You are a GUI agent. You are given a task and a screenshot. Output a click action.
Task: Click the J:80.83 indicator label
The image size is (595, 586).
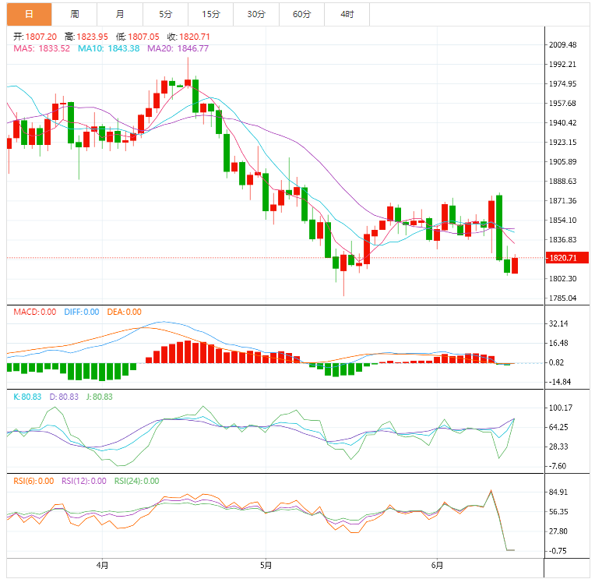tap(100, 397)
